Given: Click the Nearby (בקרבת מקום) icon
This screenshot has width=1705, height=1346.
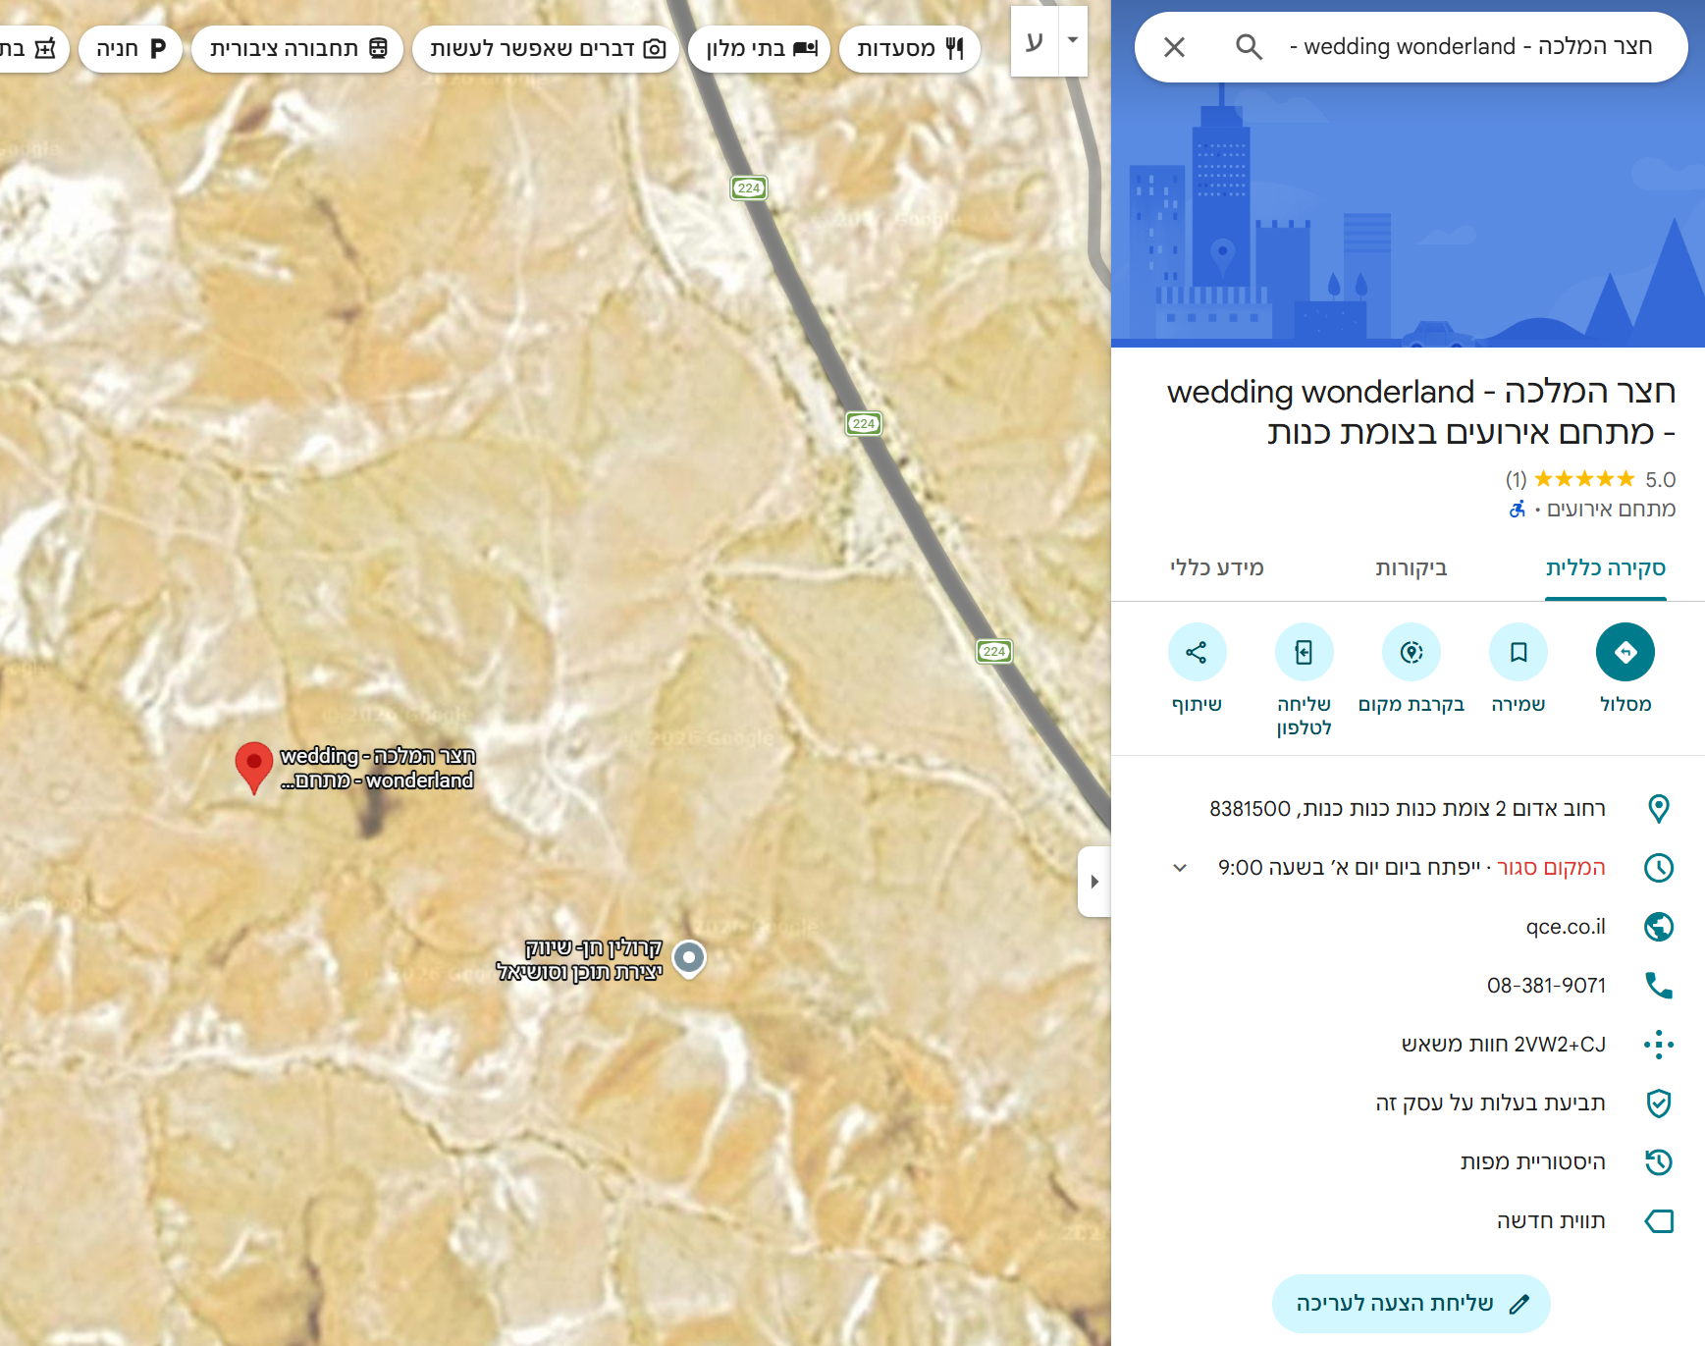Looking at the screenshot, I should click(x=1411, y=652).
